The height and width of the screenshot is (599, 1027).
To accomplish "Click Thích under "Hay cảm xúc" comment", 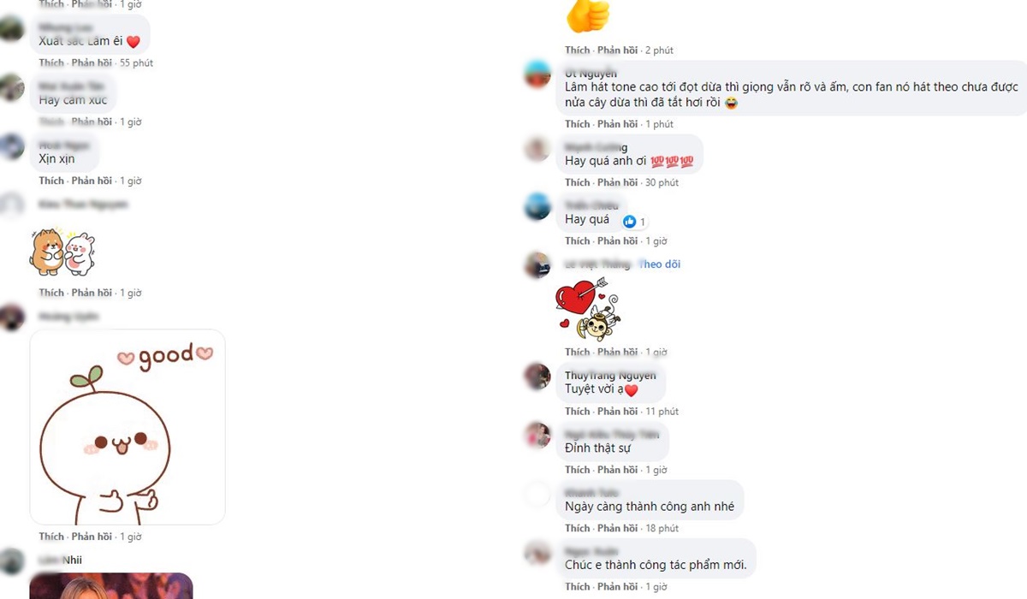I will (51, 122).
